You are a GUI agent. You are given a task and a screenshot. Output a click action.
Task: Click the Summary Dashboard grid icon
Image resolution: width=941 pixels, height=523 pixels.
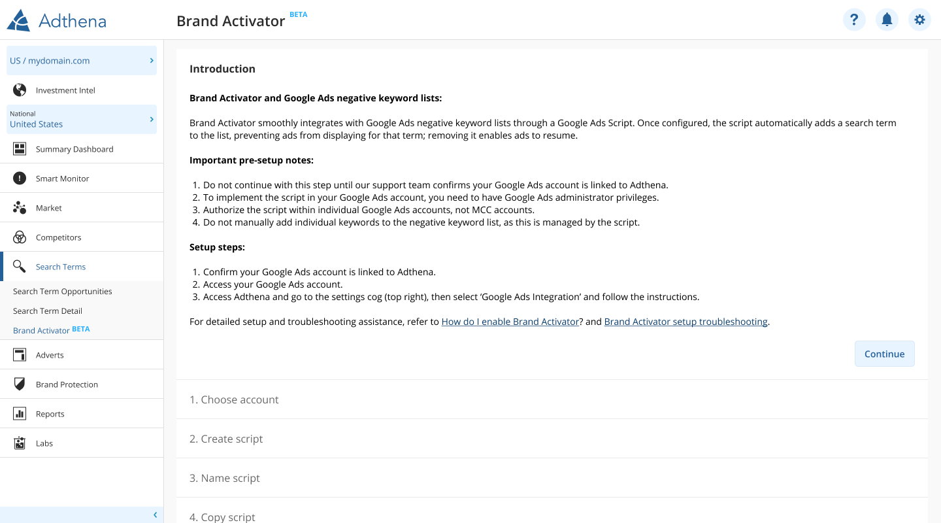click(x=20, y=149)
